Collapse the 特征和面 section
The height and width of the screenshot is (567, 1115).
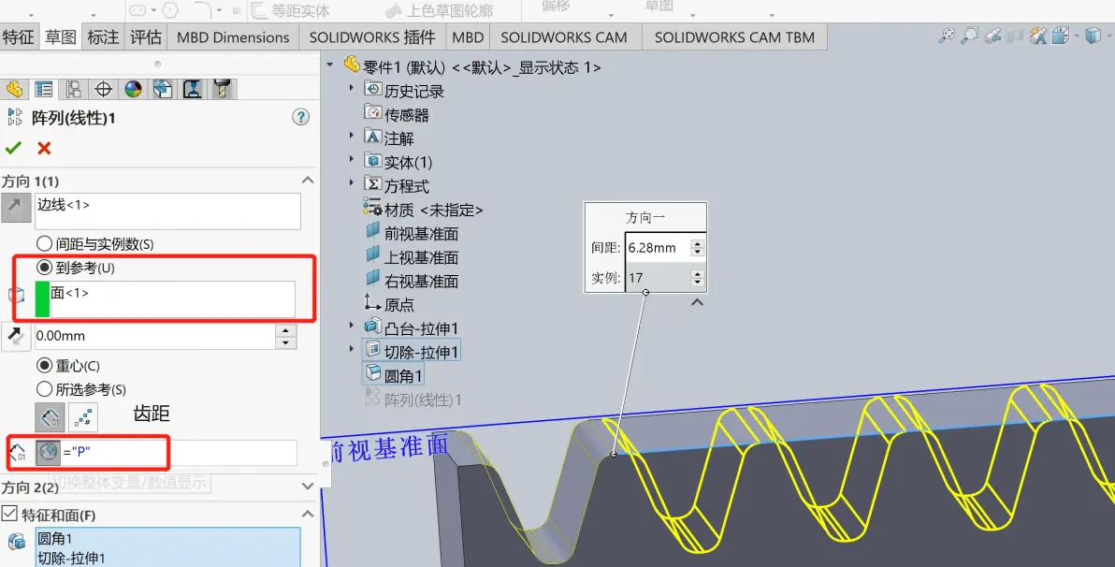308,514
